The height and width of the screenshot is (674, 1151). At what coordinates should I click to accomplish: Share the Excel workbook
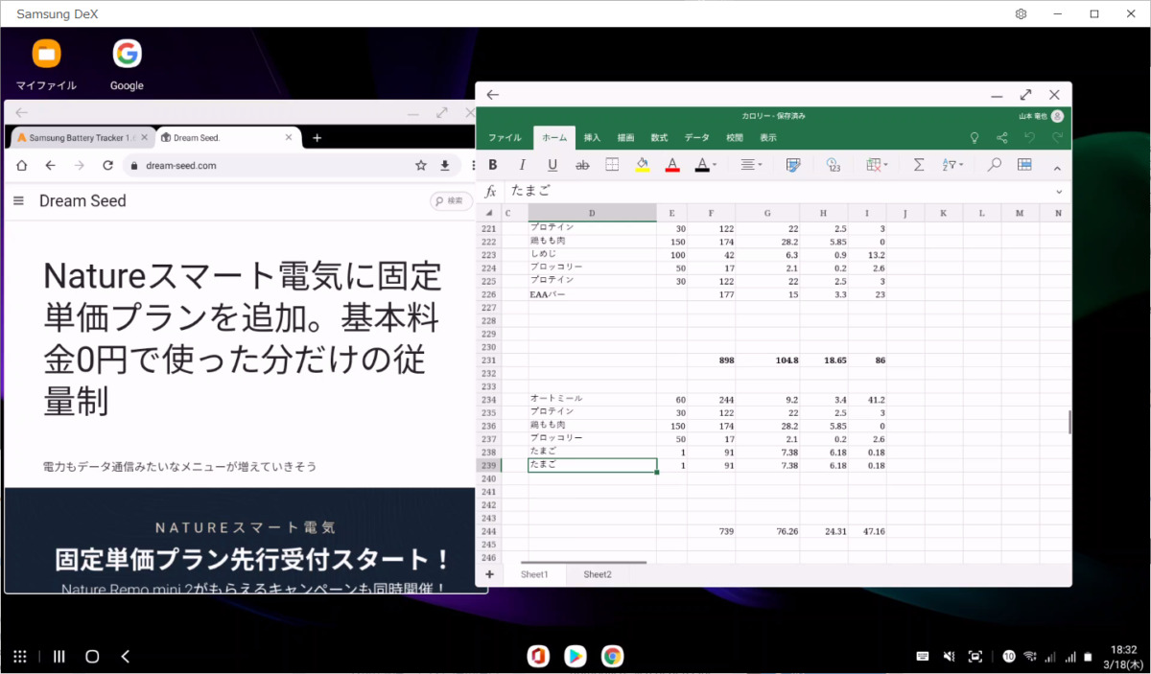click(x=1002, y=138)
